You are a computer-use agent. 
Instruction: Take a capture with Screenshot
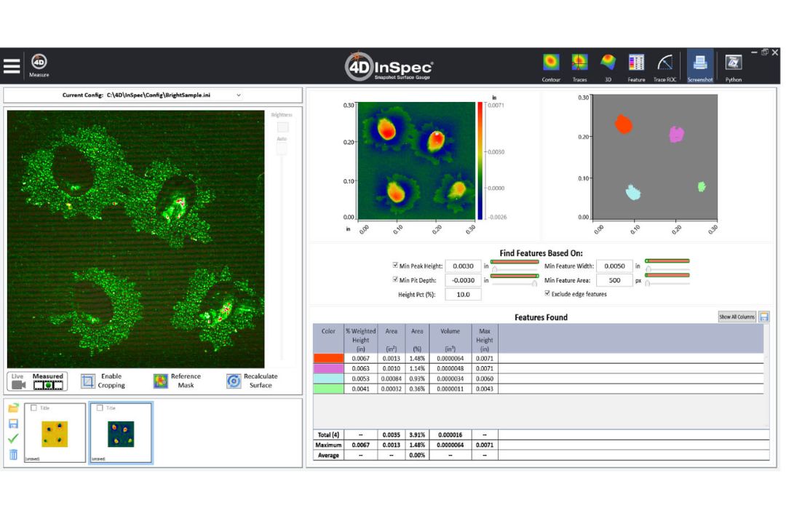tap(699, 63)
